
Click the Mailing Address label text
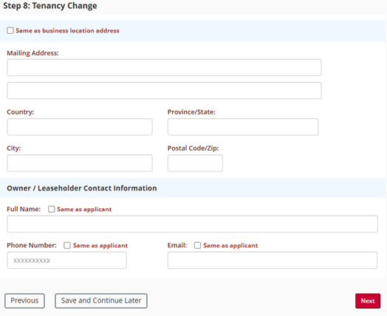[x=32, y=53]
